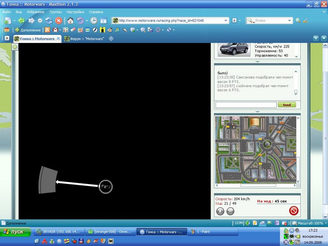This screenshot has width=328, height=246.
Task: Open the Файл menu
Action: pyautogui.click(x=6, y=12)
